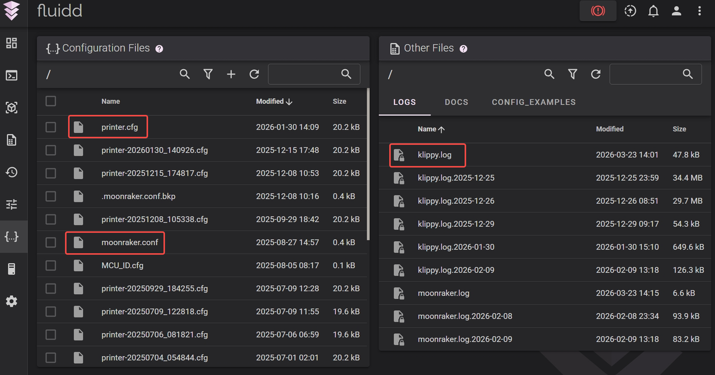Viewport: 715px width, 375px height.
Task: Click the Configuration Files scrollbar
Action: [368, 165]
